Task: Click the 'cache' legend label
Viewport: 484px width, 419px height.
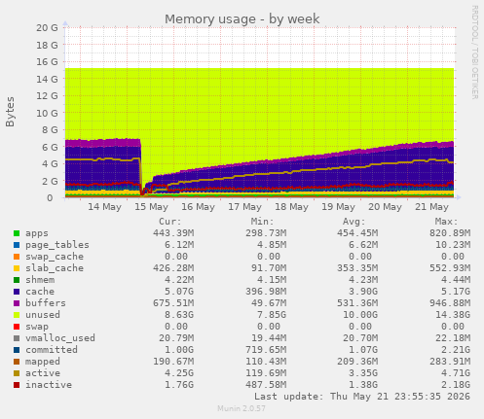Action: click(x=40, y=292)
